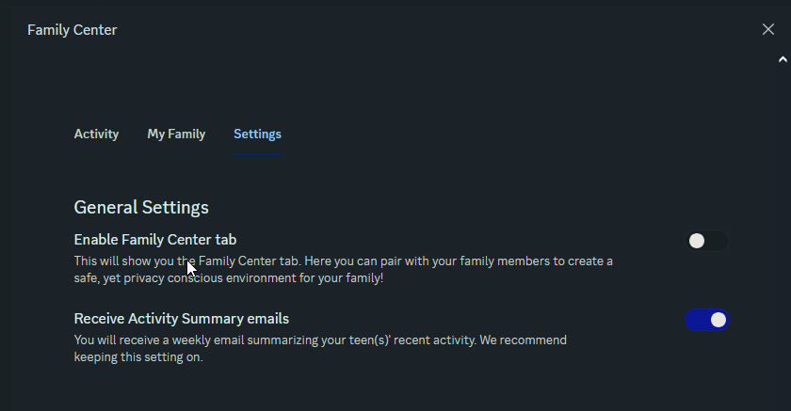791x411 pixels.
Task: Select the Settings tab
Action: point(257,134)
